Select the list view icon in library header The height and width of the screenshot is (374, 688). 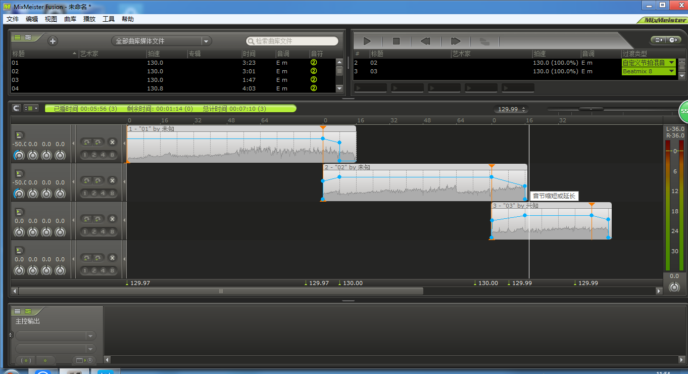[x=17, y=37]
